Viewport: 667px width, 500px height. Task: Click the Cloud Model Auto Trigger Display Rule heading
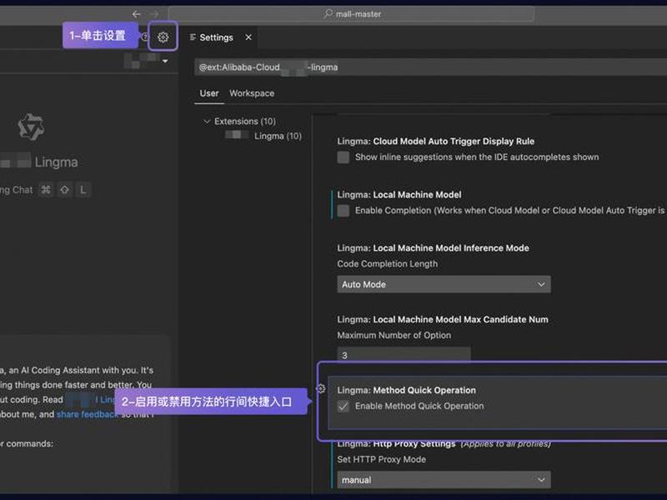pos(435,142)
